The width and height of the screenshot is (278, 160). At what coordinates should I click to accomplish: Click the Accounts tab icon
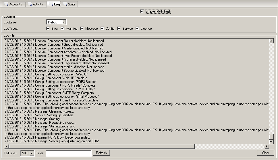[6, 5]
